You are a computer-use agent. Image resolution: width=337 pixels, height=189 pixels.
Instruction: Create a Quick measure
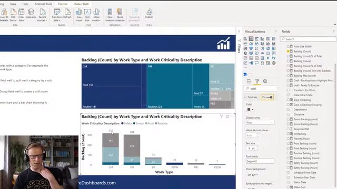(x=120, y=15)
